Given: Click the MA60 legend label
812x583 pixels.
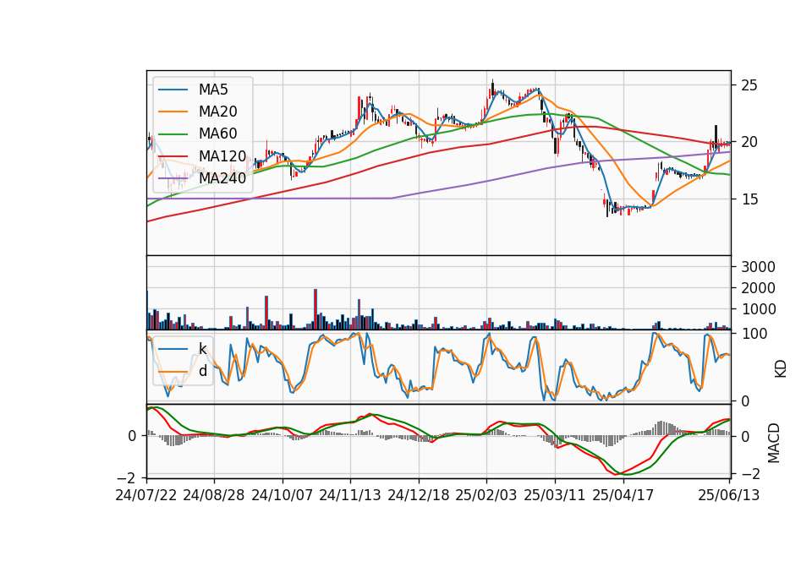Looking at the screenshot, I should (x=217, y=133).
